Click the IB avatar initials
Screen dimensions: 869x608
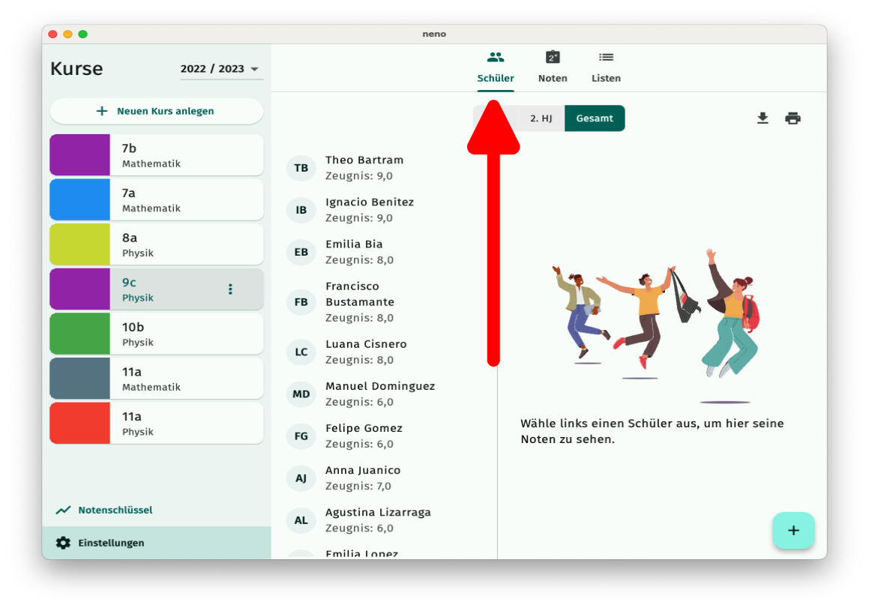[x=301, y=210]
